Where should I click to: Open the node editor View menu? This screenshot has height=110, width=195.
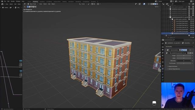7,4
